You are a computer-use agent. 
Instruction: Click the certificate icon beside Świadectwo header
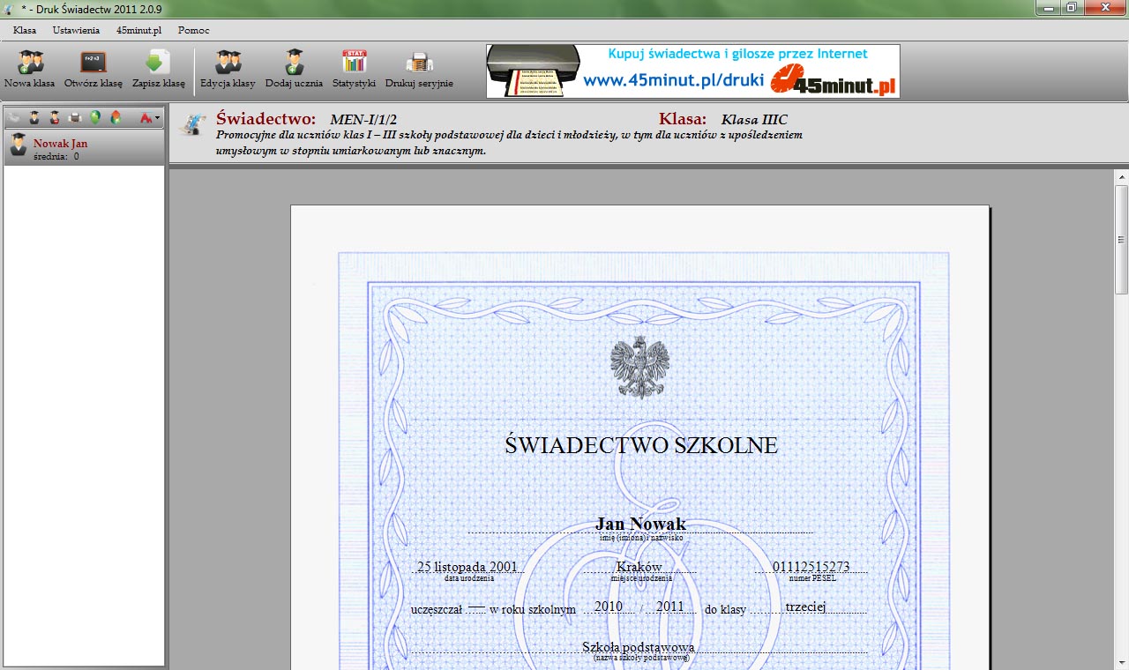[x=191, y=124]
